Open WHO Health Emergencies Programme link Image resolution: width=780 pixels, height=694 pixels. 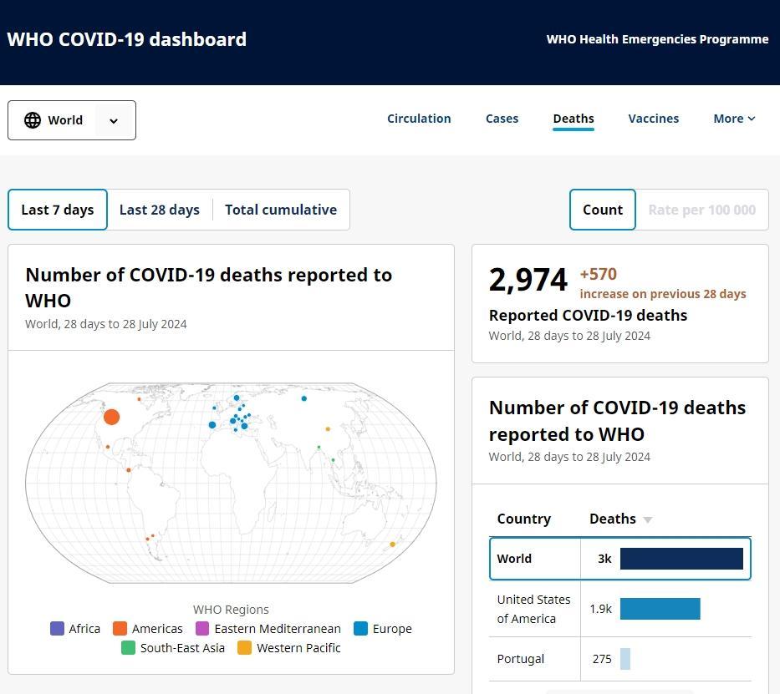click(657, 39)
